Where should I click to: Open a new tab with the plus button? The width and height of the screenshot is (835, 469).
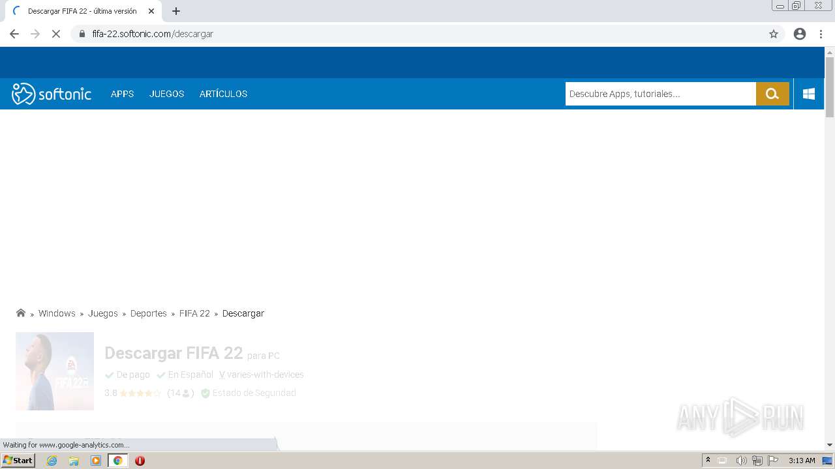(176, 11)
